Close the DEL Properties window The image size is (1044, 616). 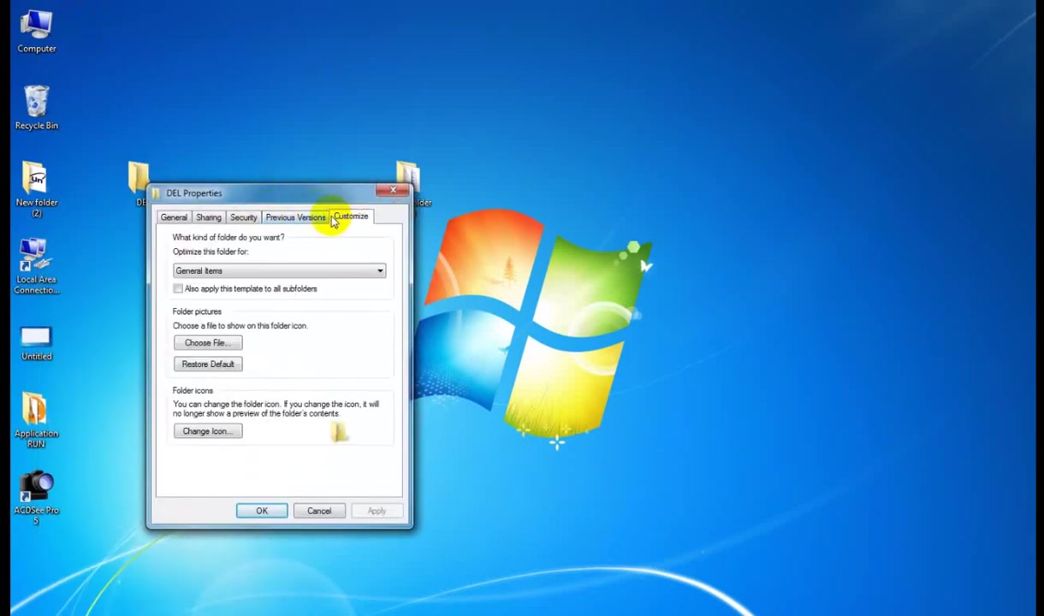pos(394,190)
